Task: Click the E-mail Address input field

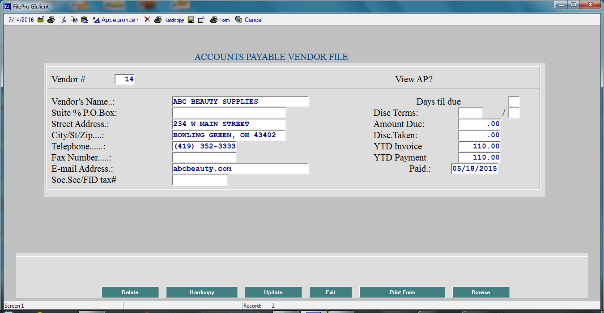Action: [240, 169]
